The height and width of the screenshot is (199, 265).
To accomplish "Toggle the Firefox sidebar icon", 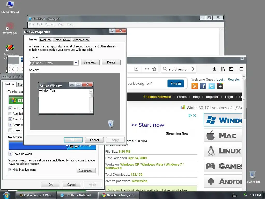I will [231, 69].
